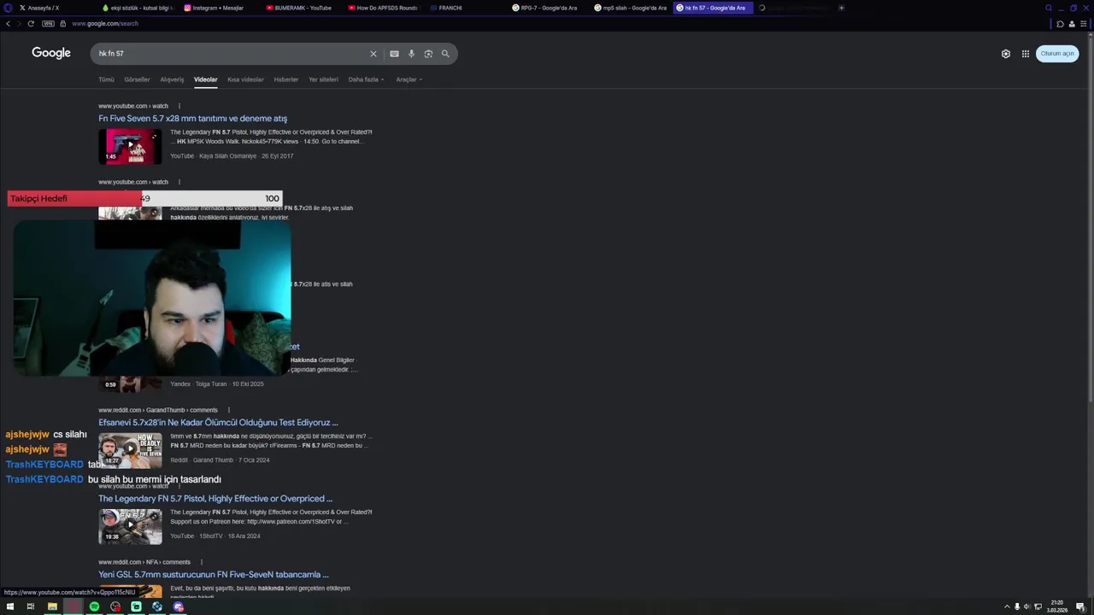1094x615 pixels.
Task: Open more options for reddit NFA result
Action: pyautogui.click(x=202, y=562)
